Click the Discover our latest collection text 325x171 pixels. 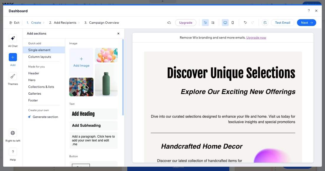coord(199,161)
